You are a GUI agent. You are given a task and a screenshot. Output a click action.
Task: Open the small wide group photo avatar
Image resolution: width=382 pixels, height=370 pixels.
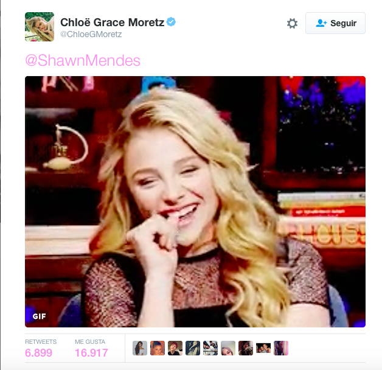(263, 348)
